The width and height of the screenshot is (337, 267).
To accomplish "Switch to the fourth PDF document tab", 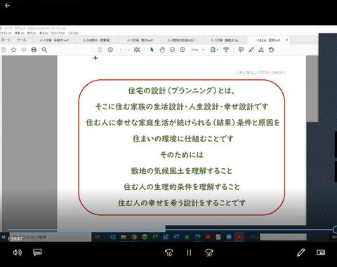I will (183, 40).
